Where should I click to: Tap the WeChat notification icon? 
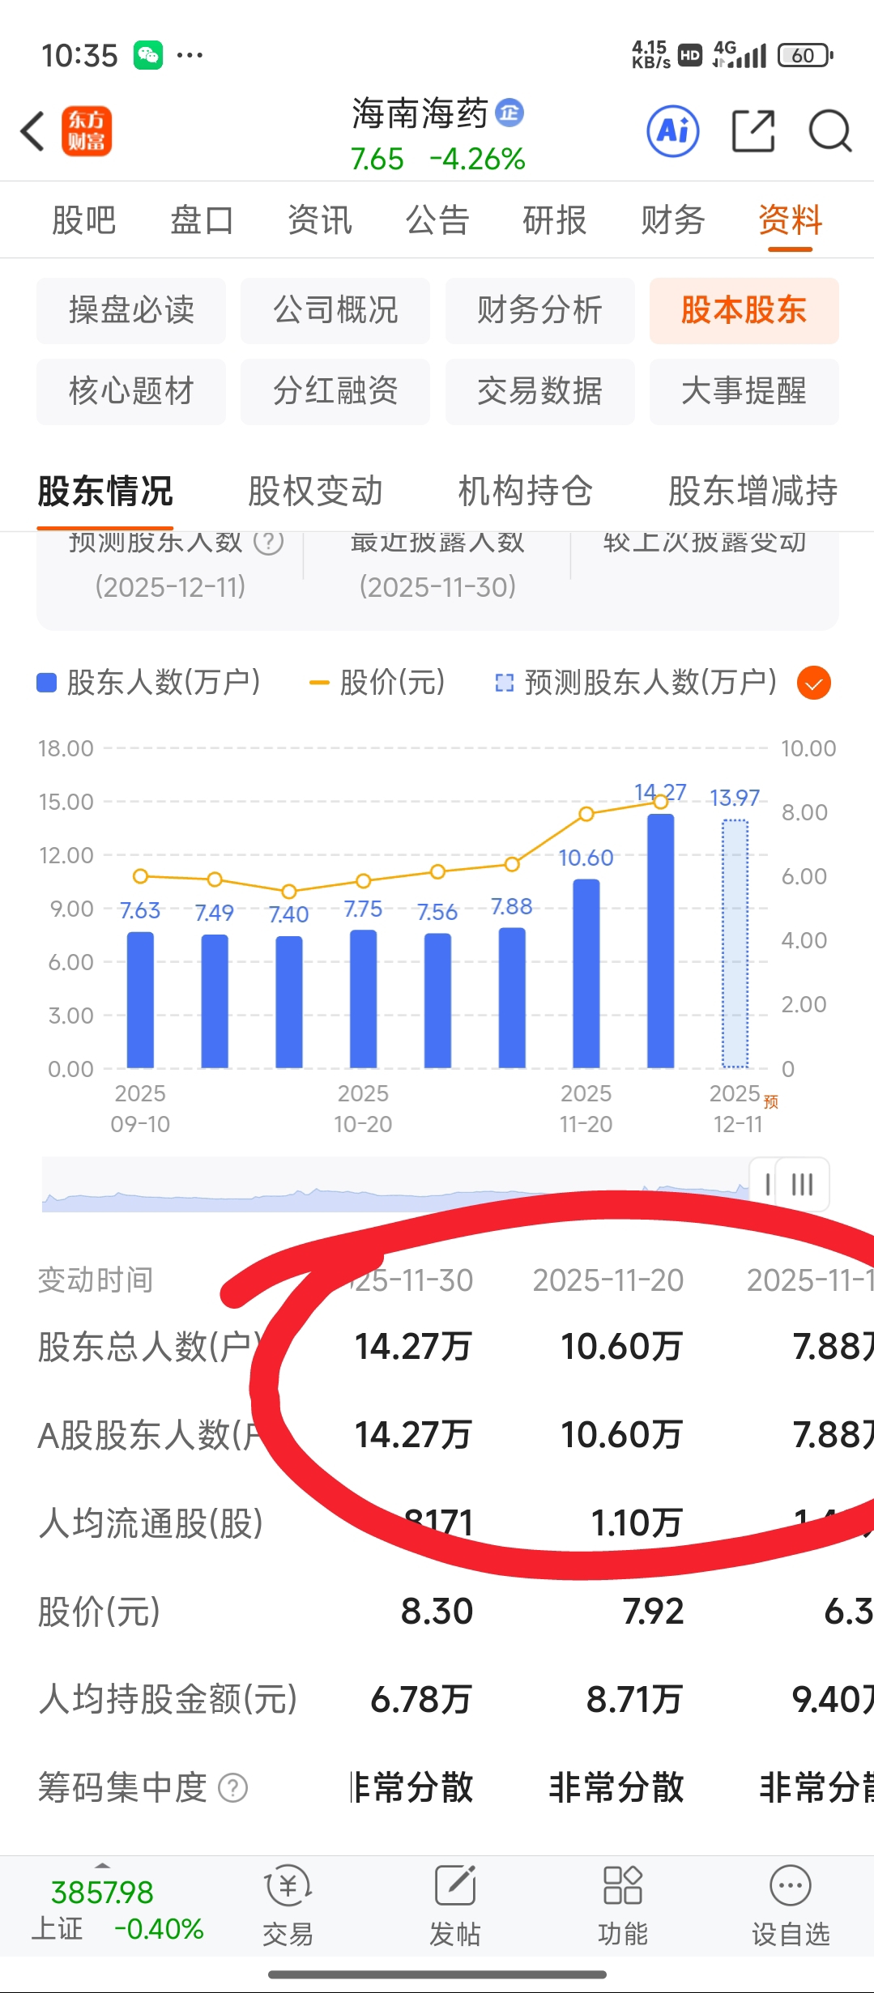click(148, 55)
